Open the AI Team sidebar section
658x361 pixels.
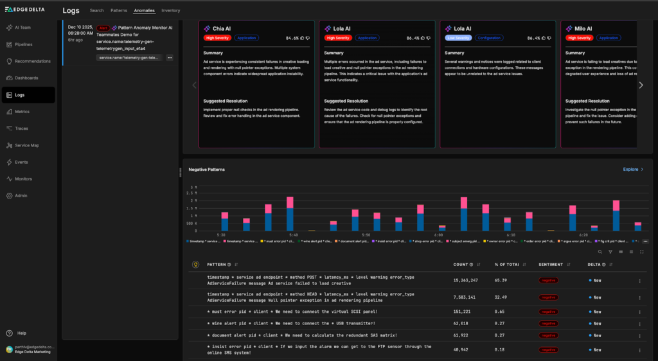click(x=22, y=28)
